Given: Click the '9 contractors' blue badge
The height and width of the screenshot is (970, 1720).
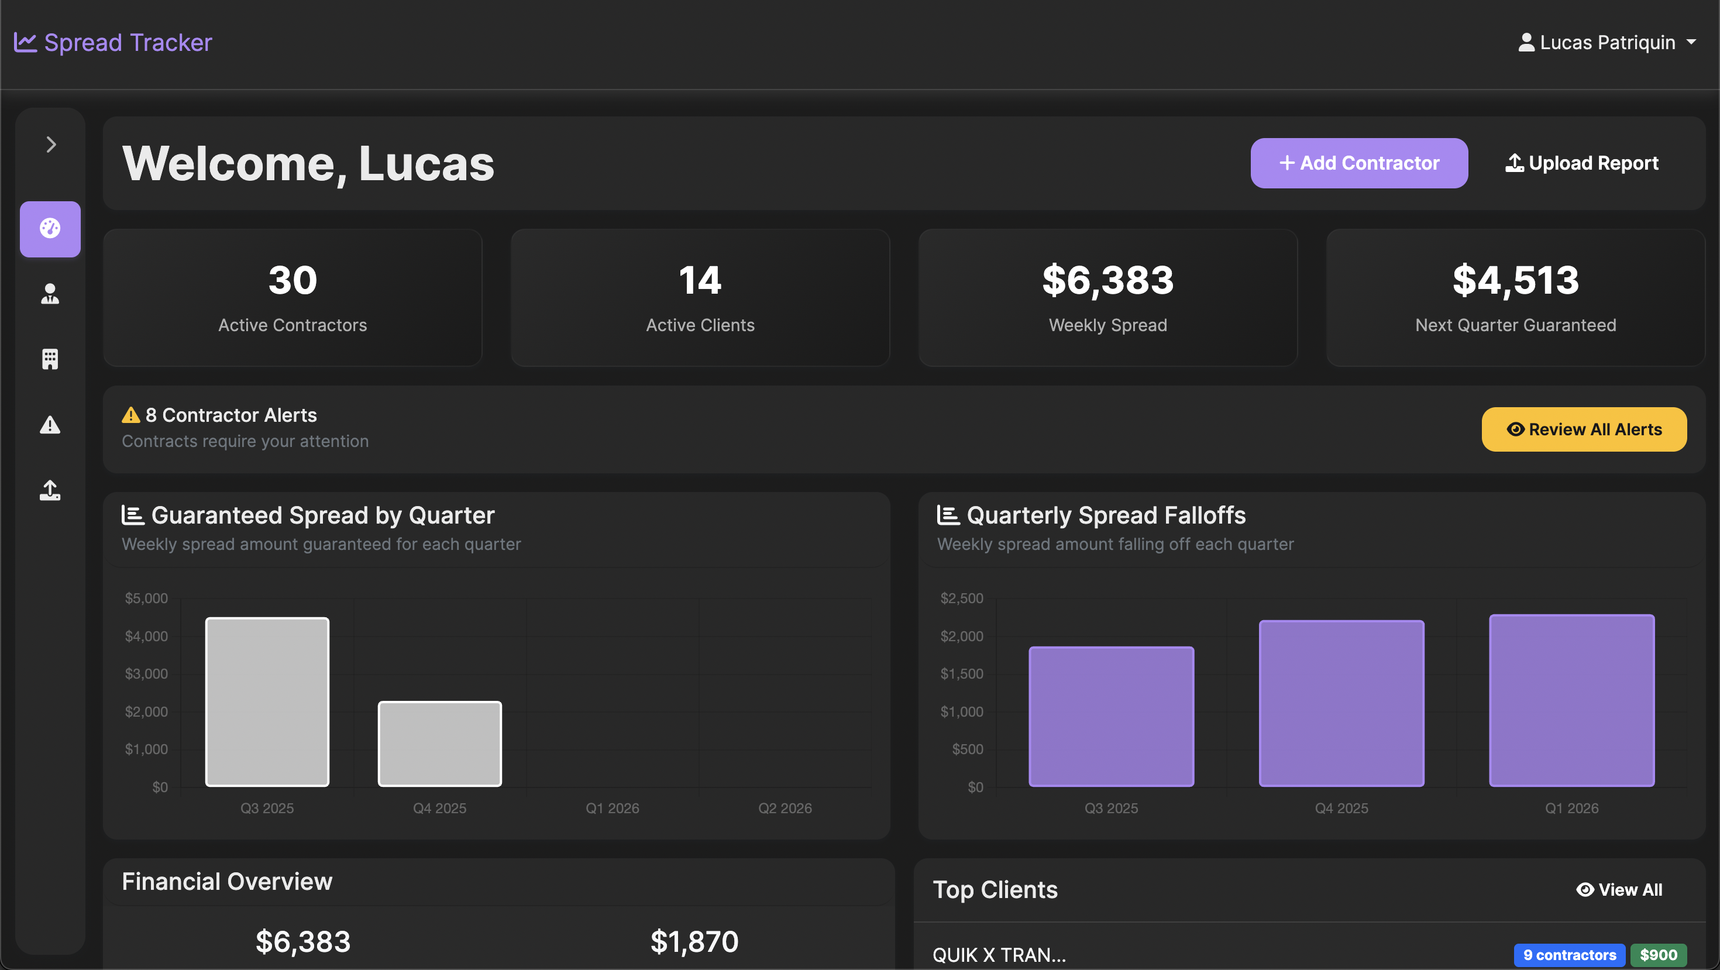Looking at the screenshot, I should coord(1569,955).
